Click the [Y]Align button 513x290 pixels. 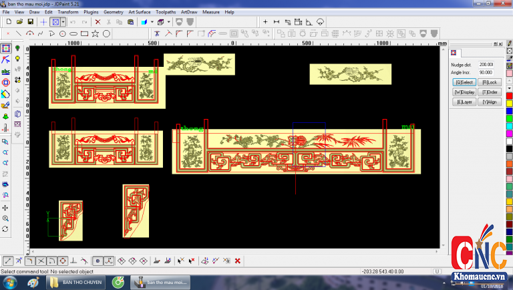(x=489, y=102)
